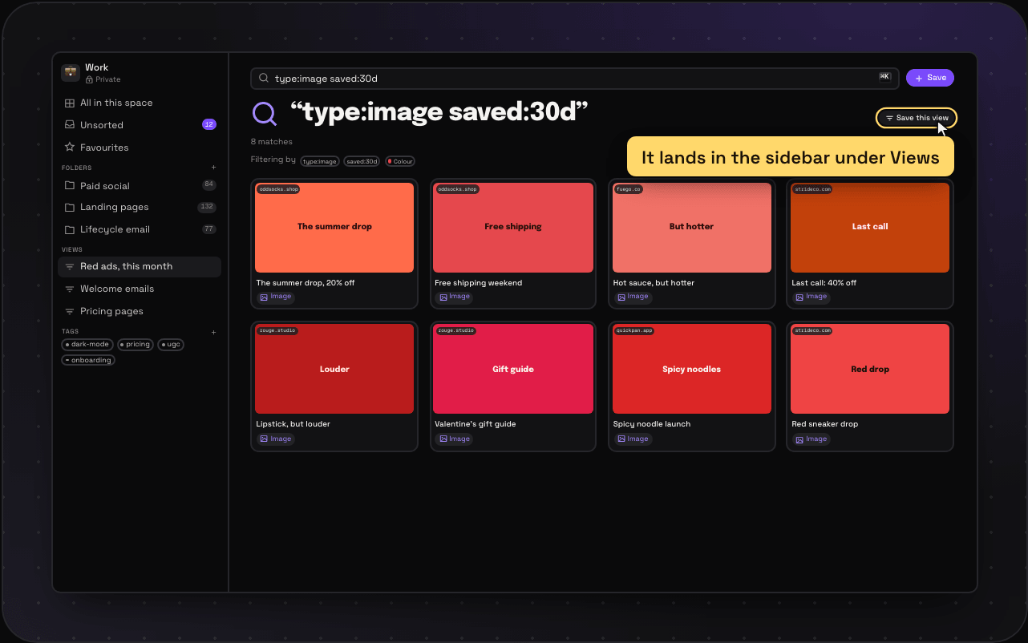The width and height of the screenshot is (1028, 643).
Task: Open the Louder thumbnail
Action: click(334, 369)
